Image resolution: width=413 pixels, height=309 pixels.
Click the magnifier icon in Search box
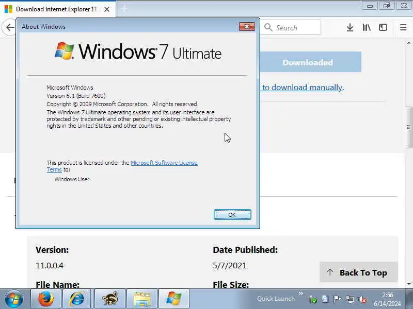pos(268,27)
